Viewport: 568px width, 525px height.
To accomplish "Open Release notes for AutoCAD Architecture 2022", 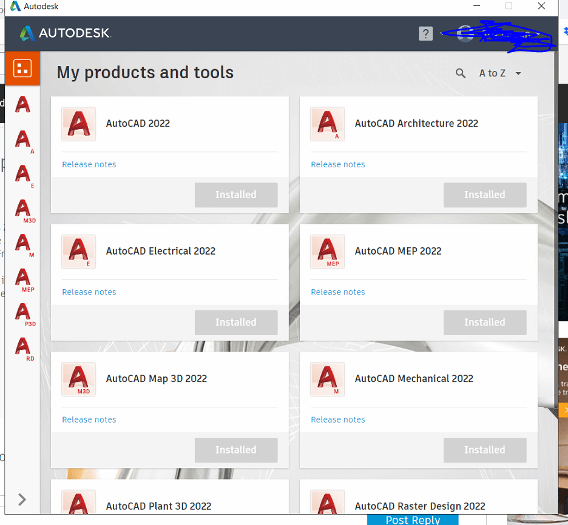I will [x=338, y=164].
